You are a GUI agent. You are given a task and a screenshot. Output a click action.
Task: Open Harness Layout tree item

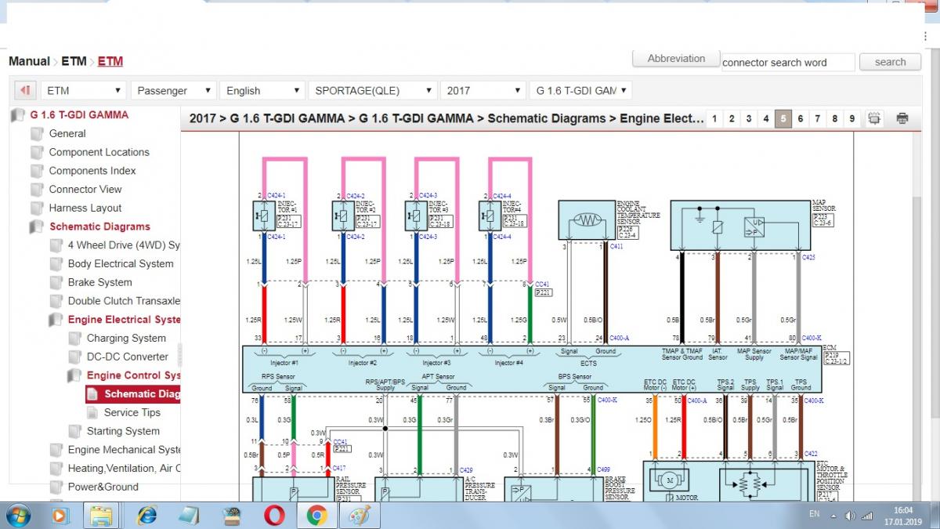click(85, 208)
